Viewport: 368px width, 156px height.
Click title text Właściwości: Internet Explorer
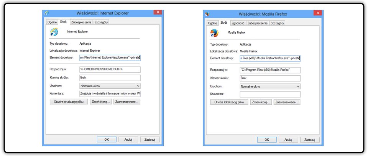tap(103, 13)
